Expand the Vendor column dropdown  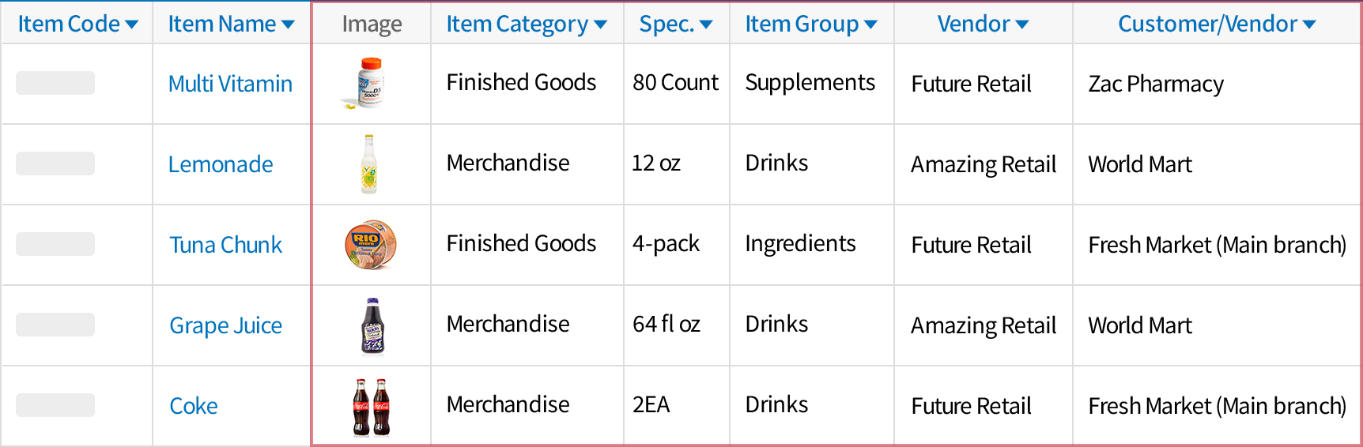[1021, 24]
